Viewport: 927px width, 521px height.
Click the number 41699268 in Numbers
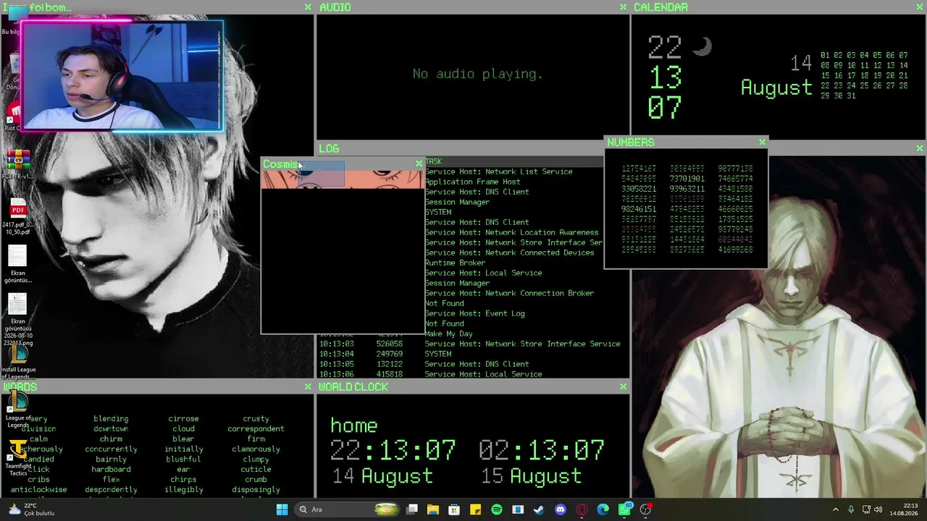click(x=735, y=250)
